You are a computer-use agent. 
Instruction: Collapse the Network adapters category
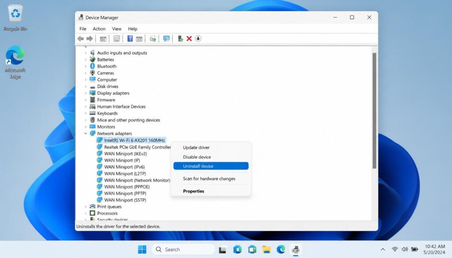[x=86, y=134]
